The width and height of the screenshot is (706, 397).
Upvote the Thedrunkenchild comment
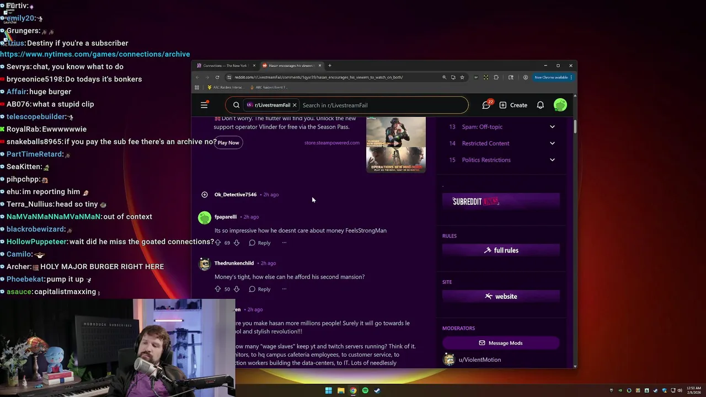[218, 289]
